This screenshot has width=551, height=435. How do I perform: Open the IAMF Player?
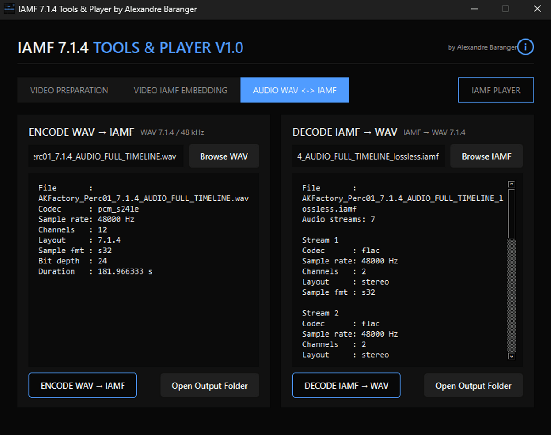click(x=496, y=90)
